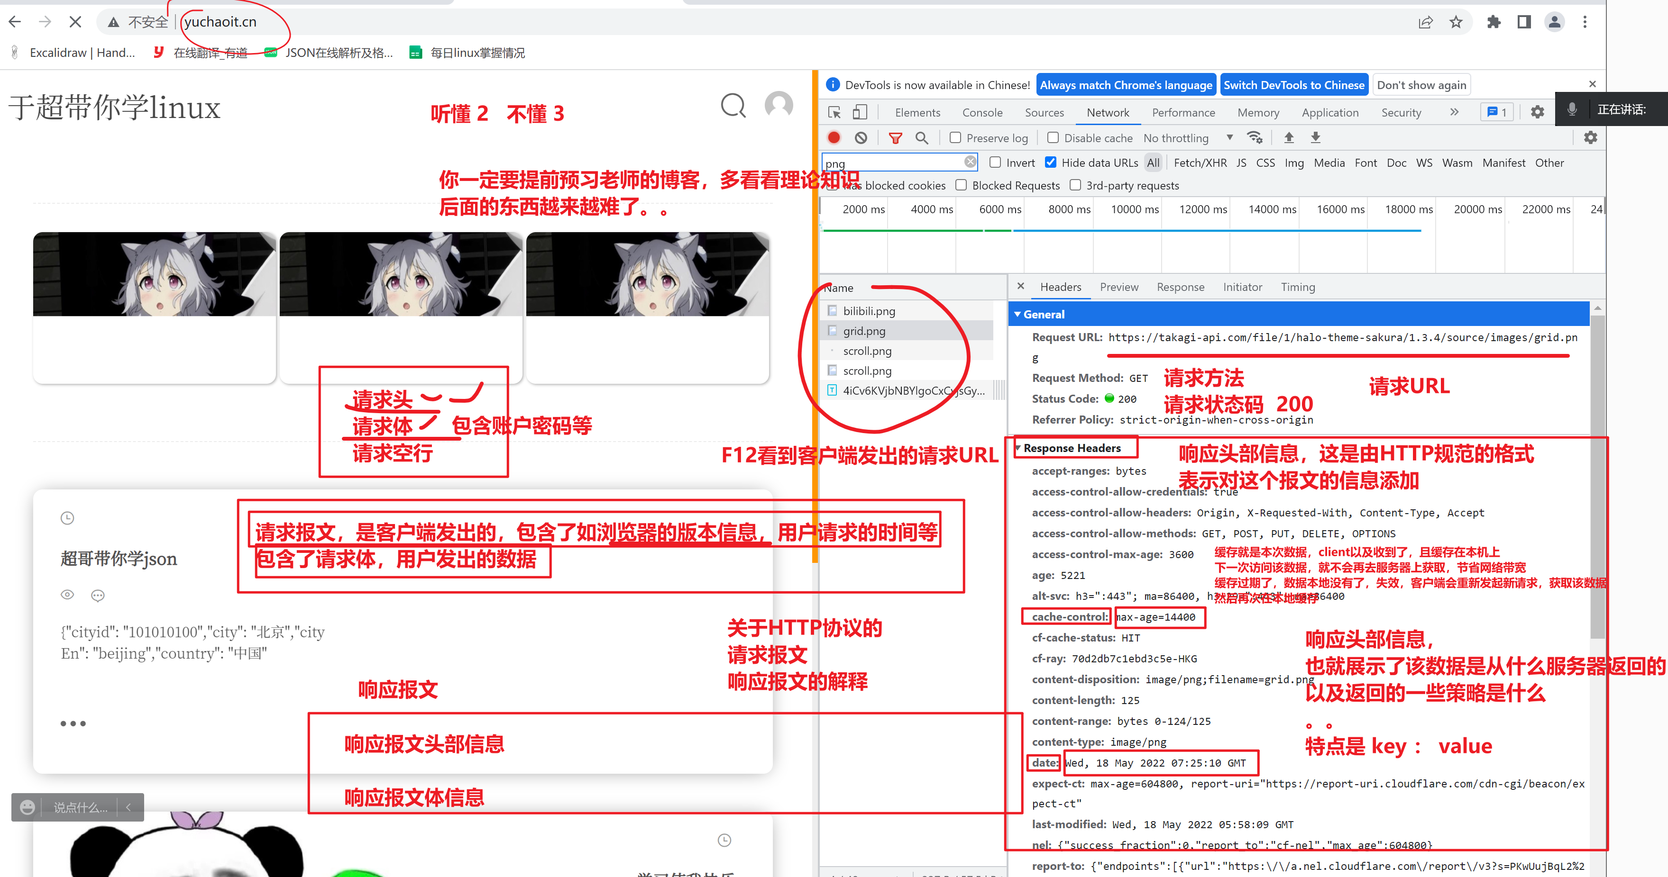Show more DevTools tabs chevron
The height and width of the screenshot is (877, 1668).
[x=1454, y=113]
